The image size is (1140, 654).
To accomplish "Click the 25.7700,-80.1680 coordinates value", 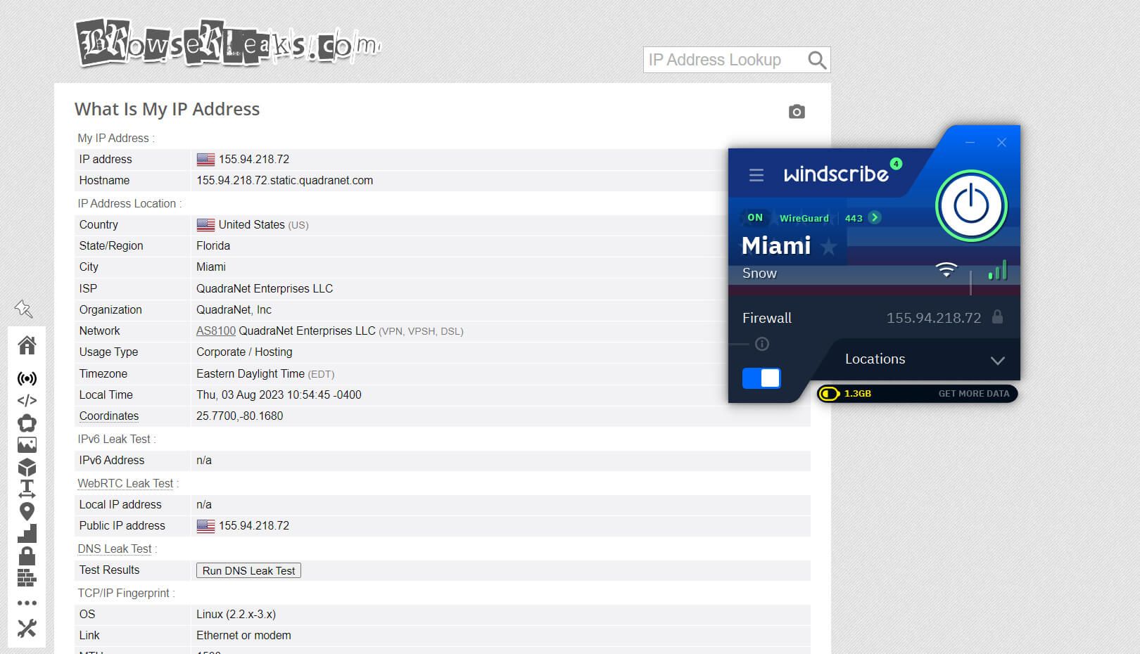I will pos(239,416).
